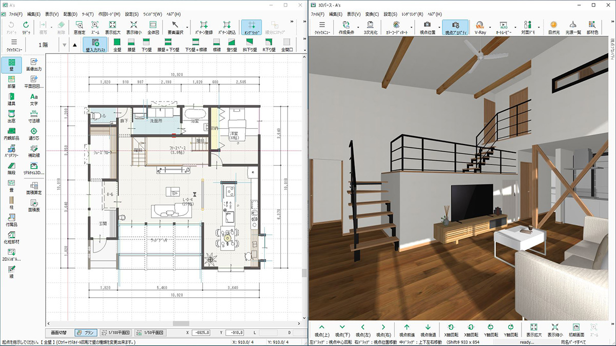Click the 視点(上) view up arrow
The image size is (616, 346).
click(x=321, y=330)
